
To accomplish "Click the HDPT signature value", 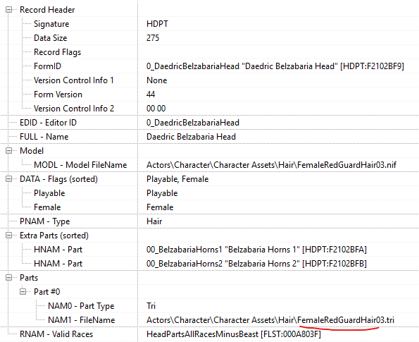I will pyautogui.click(x=157, y=24).
